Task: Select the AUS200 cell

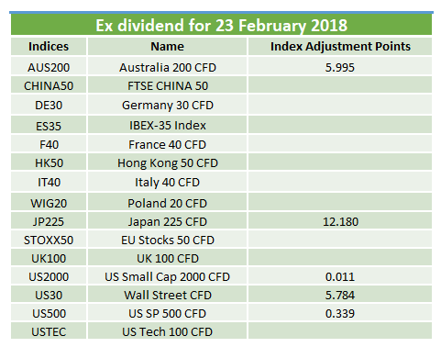Action: click(x=49, y=67)
